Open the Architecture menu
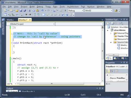The image size is (131, 98). coord(73,7)
